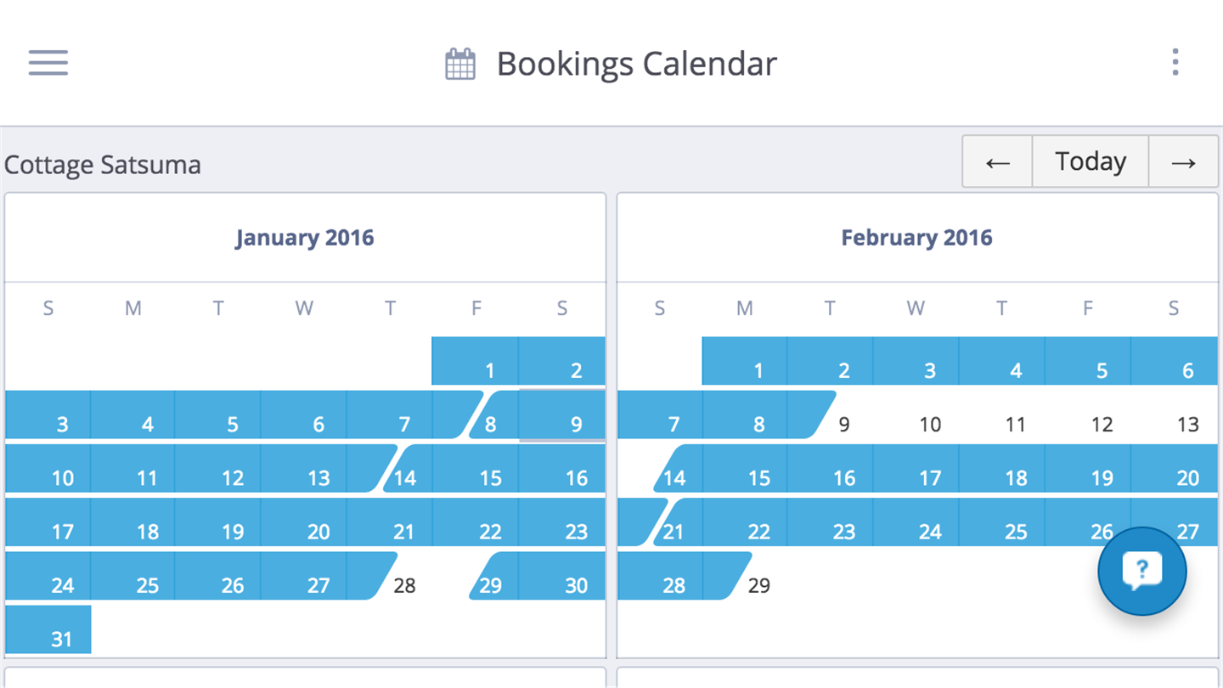Go to previous months with left arrow
The width and height of the screenshot is (1223, 688).
pos(997,161)
